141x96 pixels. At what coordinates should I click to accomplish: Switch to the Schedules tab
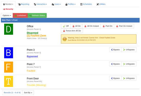86,4
